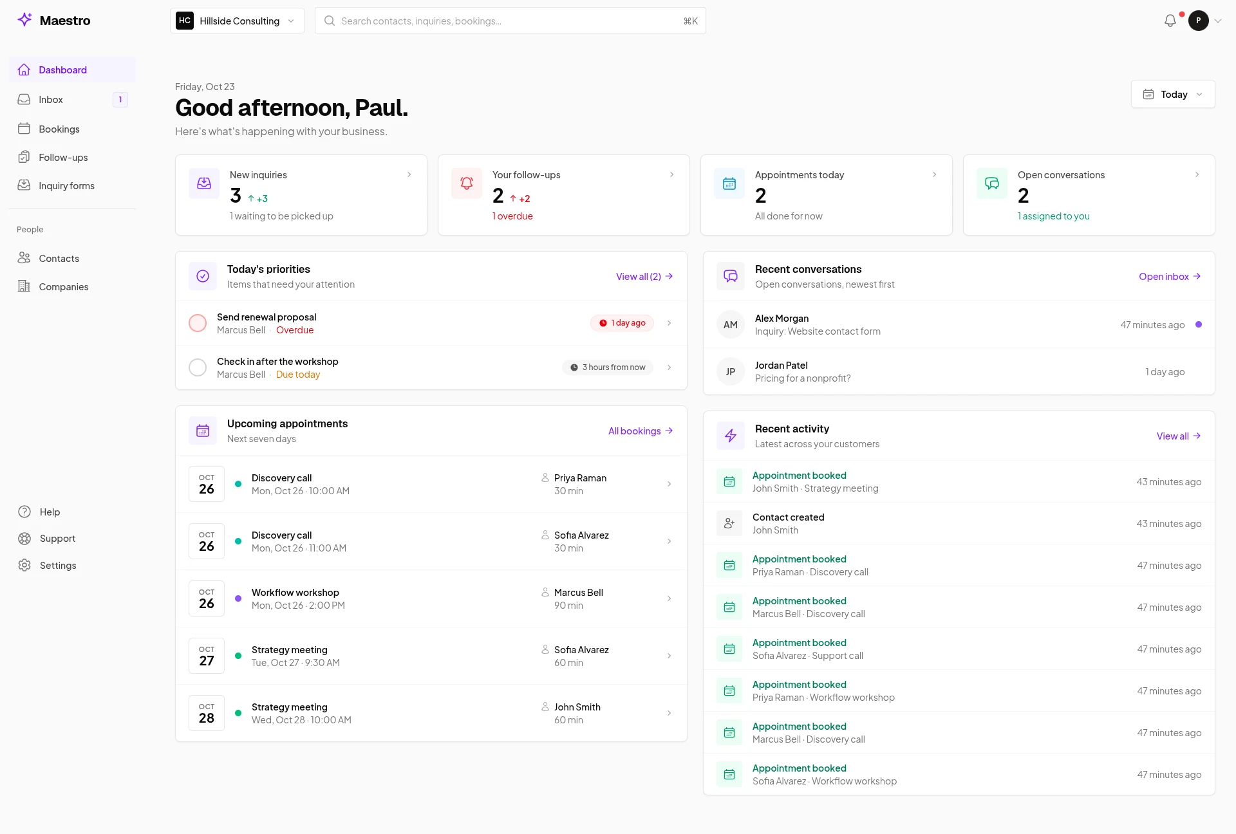Click the search contacts input field
This screenshot has height=834, width=1236.
pos(510,21)
